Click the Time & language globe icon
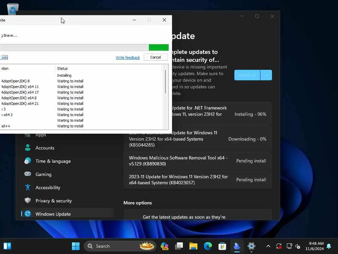The width and height of the screenshot is (338, 254). tap(28, 161)
